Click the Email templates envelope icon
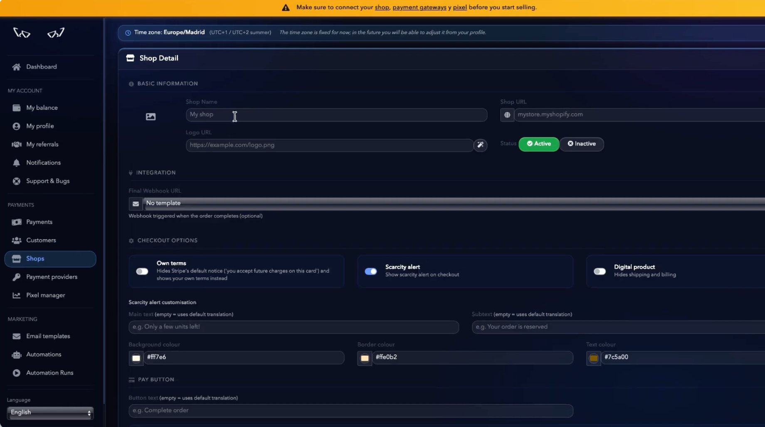Viewport: 765px width, 427px height. (16, 336)
